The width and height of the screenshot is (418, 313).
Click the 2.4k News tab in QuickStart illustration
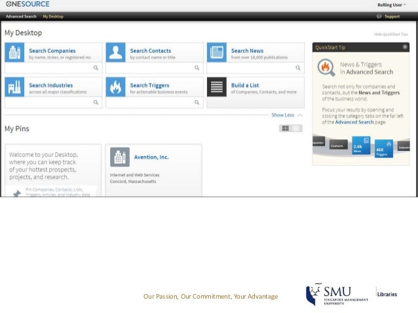pyautogui.click(x=361, y=146)
